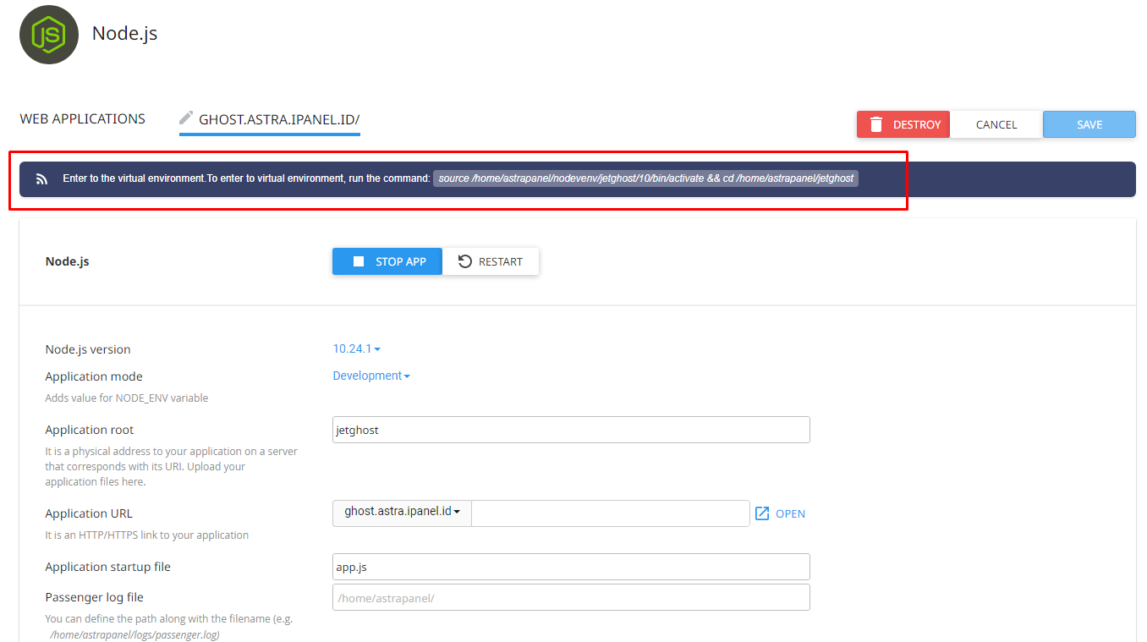Click the 'Application URL' label

89,513
